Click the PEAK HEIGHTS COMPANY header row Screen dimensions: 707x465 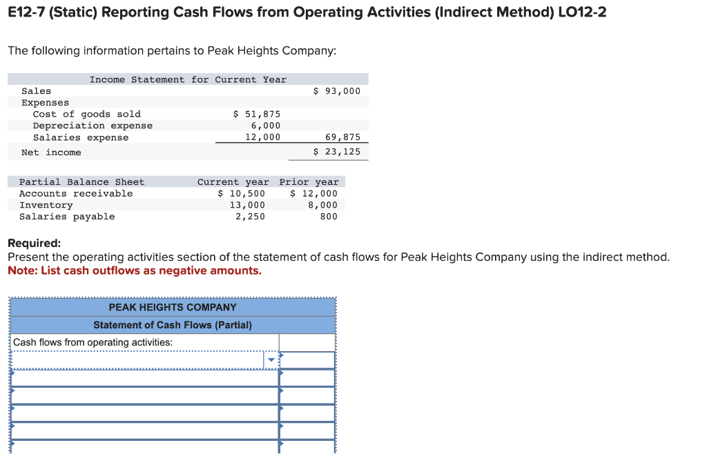171,307
